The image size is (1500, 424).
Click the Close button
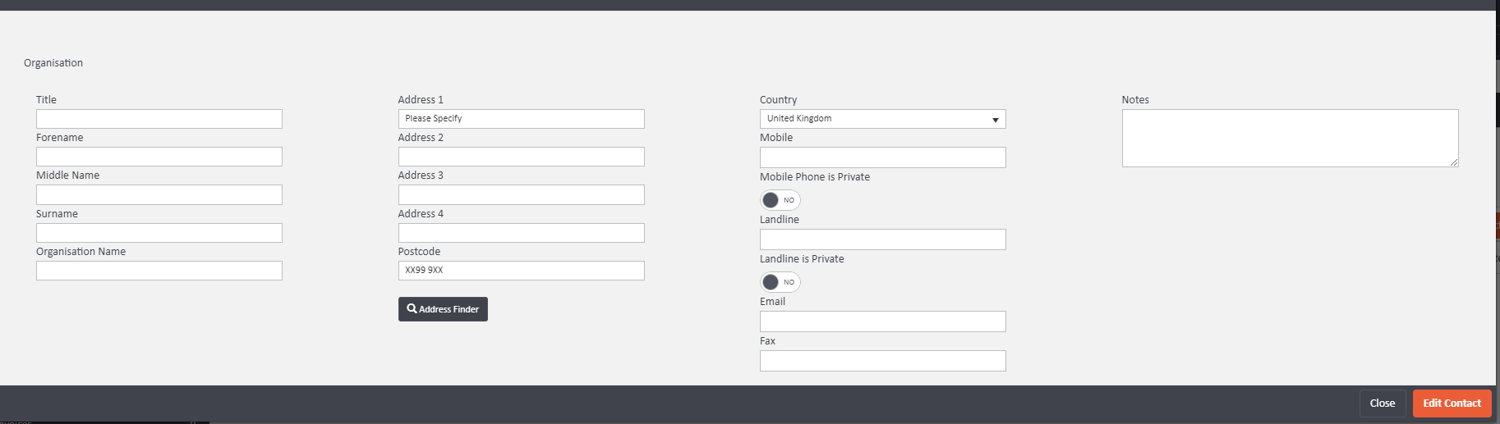coord(1382,403)
